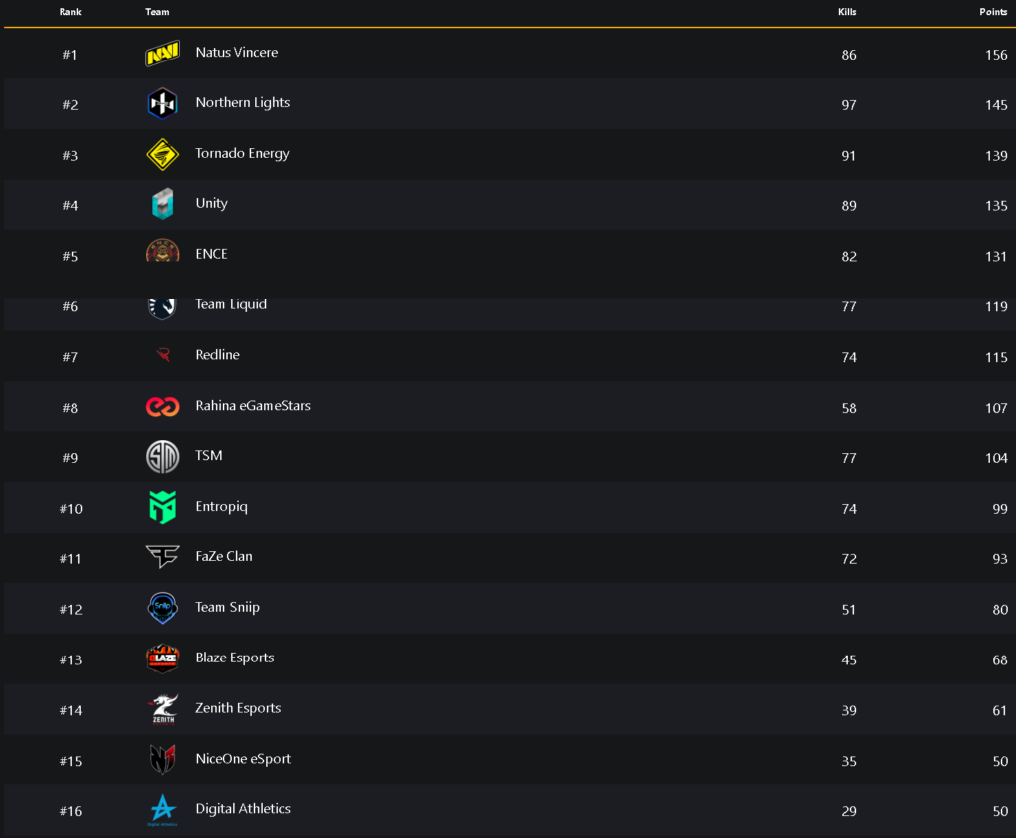This screenshot has height=838, width=1016.
Task: Click the Blaze Esports logo
Action: pyautogui.click(x=162, y=658)
